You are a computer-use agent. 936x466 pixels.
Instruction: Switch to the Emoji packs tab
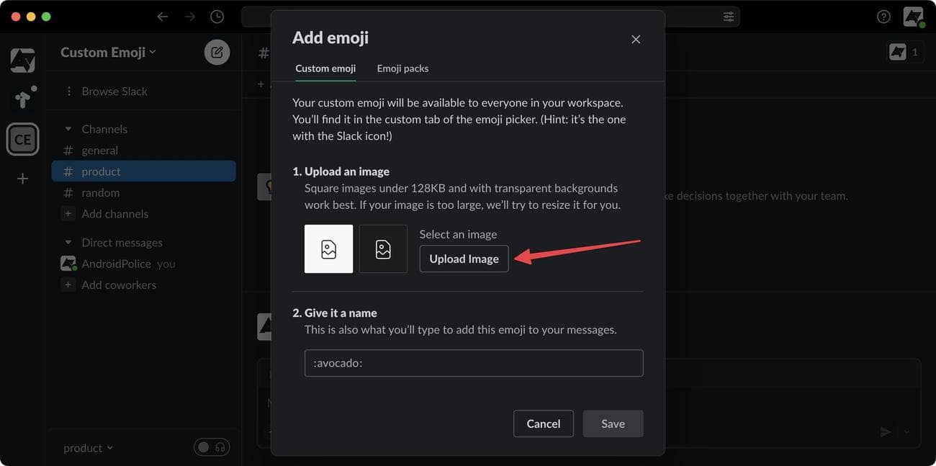pyautogui.click(x=402, y=68)
